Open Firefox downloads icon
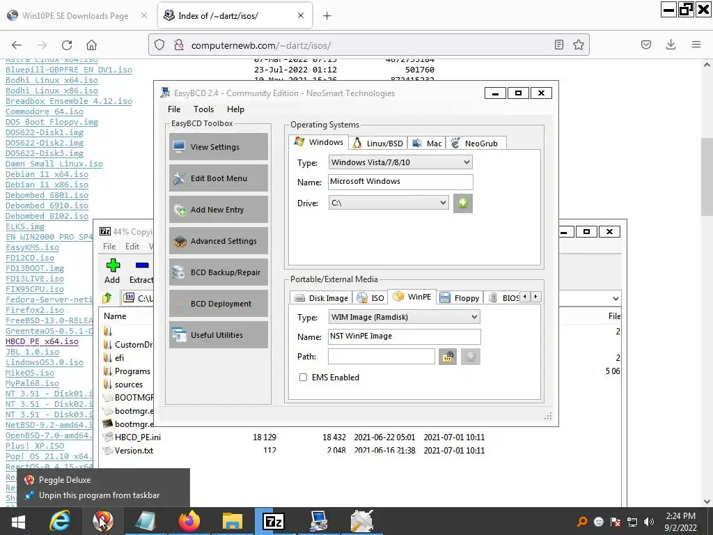 click(671, 45)
